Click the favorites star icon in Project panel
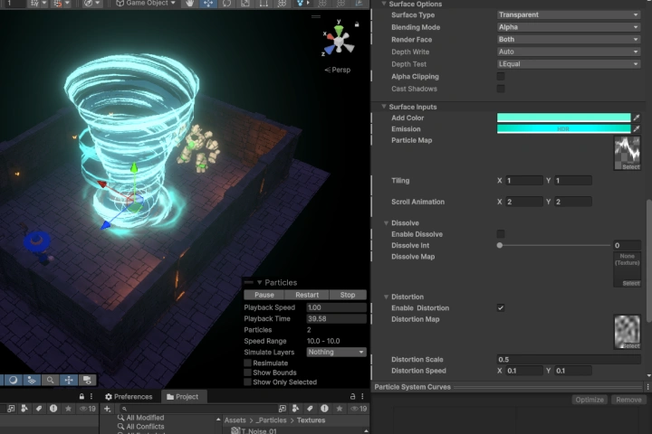 click(x=340, y=409)
